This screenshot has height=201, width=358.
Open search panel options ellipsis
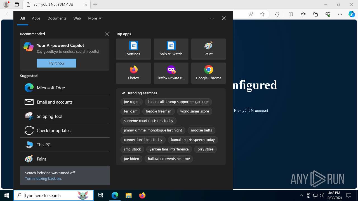212,18
